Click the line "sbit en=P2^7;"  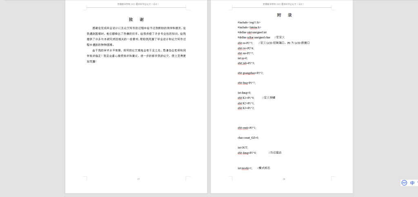tap(245, 53)
